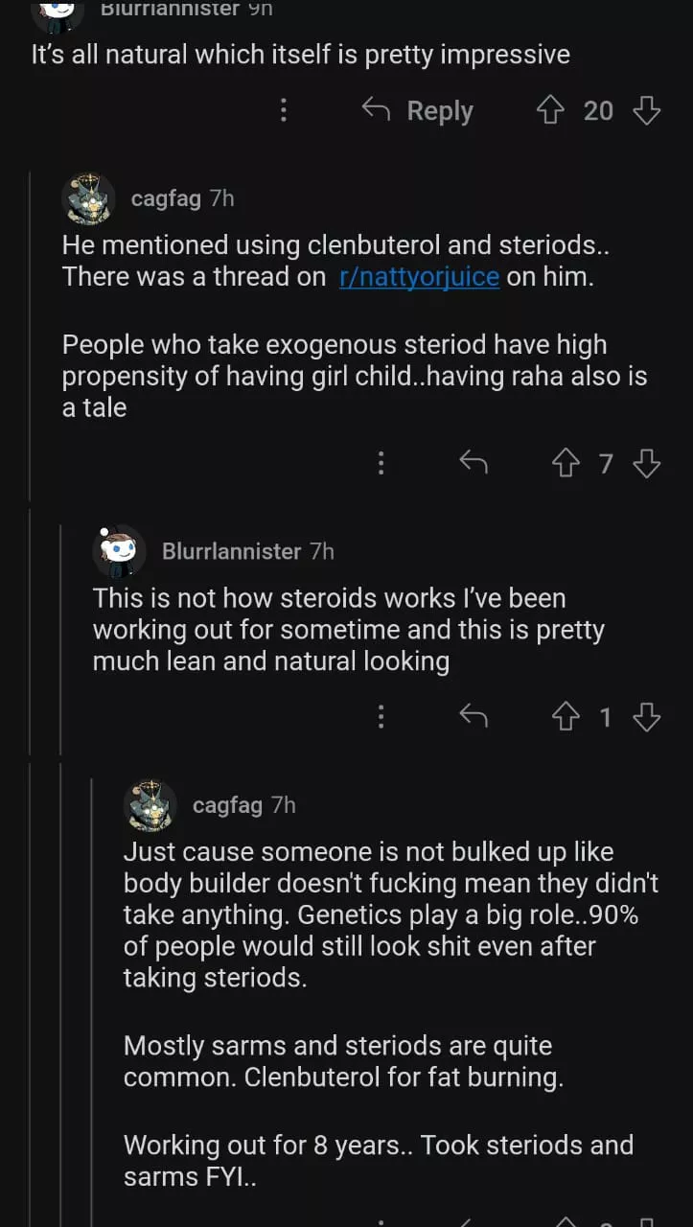This screenshot has width=693, height=1227.
Task: Open the r/nattyorjuice subreddit link
Action: point(419,277)
